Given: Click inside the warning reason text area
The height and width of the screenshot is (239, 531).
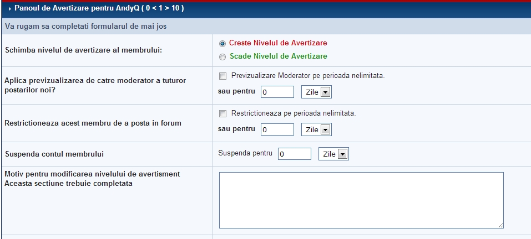Looking at the screenshot, I should coord(361,200).
